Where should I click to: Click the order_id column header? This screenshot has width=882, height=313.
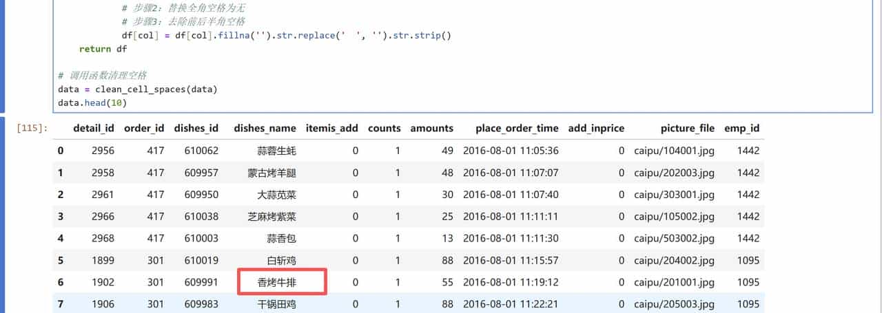coord(144,128)
